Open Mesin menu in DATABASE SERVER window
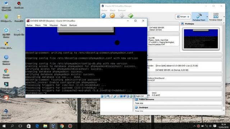The image size is (230, 129). [38, 25]
